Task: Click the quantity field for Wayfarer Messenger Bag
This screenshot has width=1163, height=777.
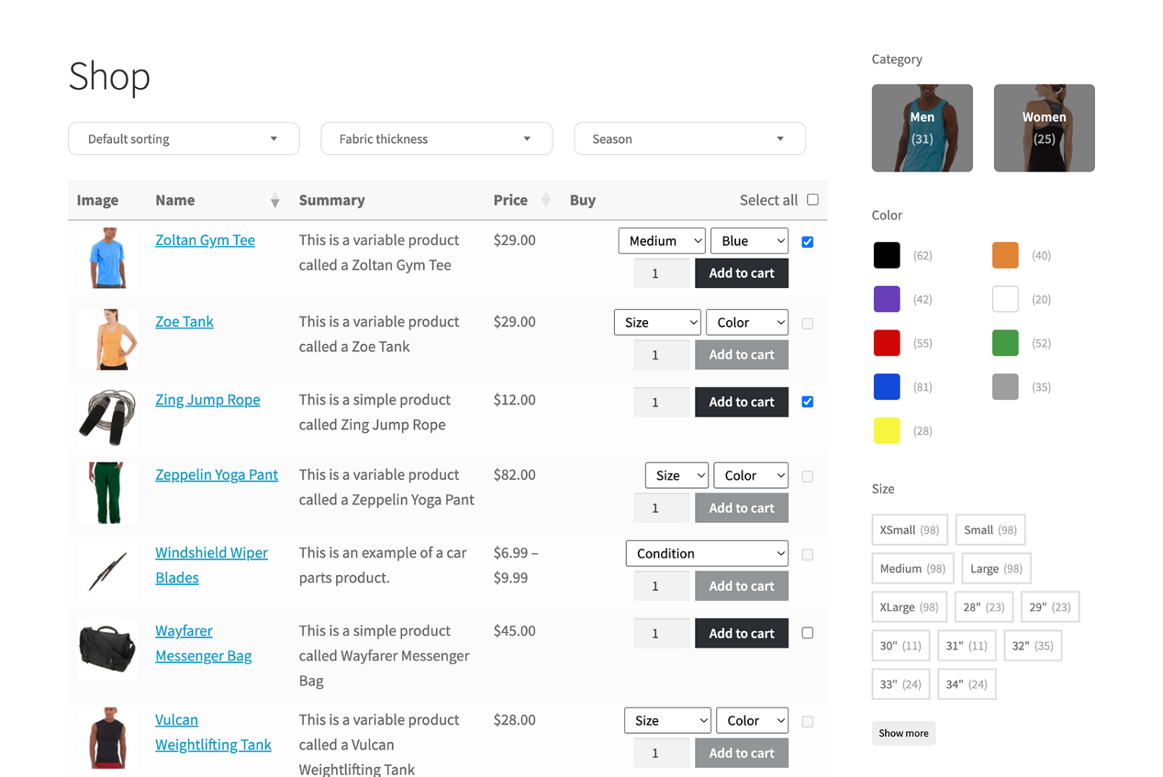Action: (661, 633)
